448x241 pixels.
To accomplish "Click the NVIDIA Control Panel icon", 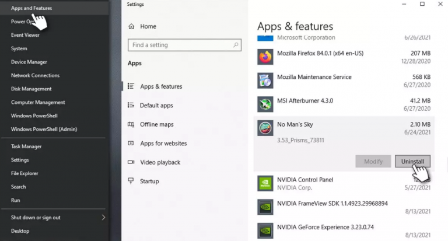I will 265,183.
